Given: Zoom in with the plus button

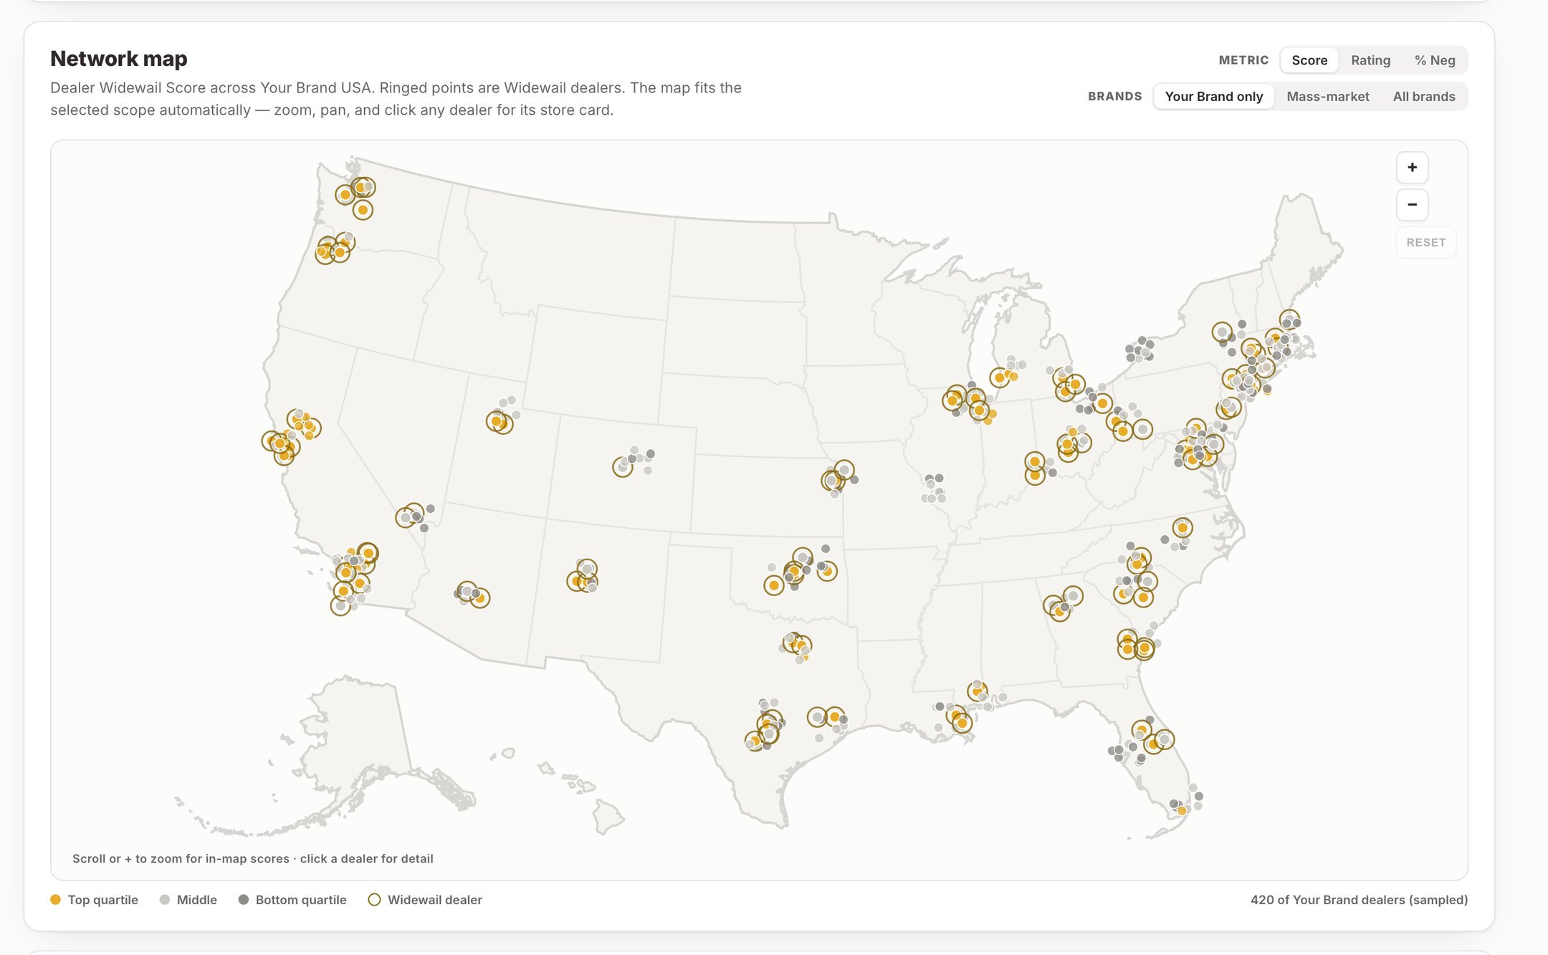Looking at the screenshot, I should [x=1412, y=168].
